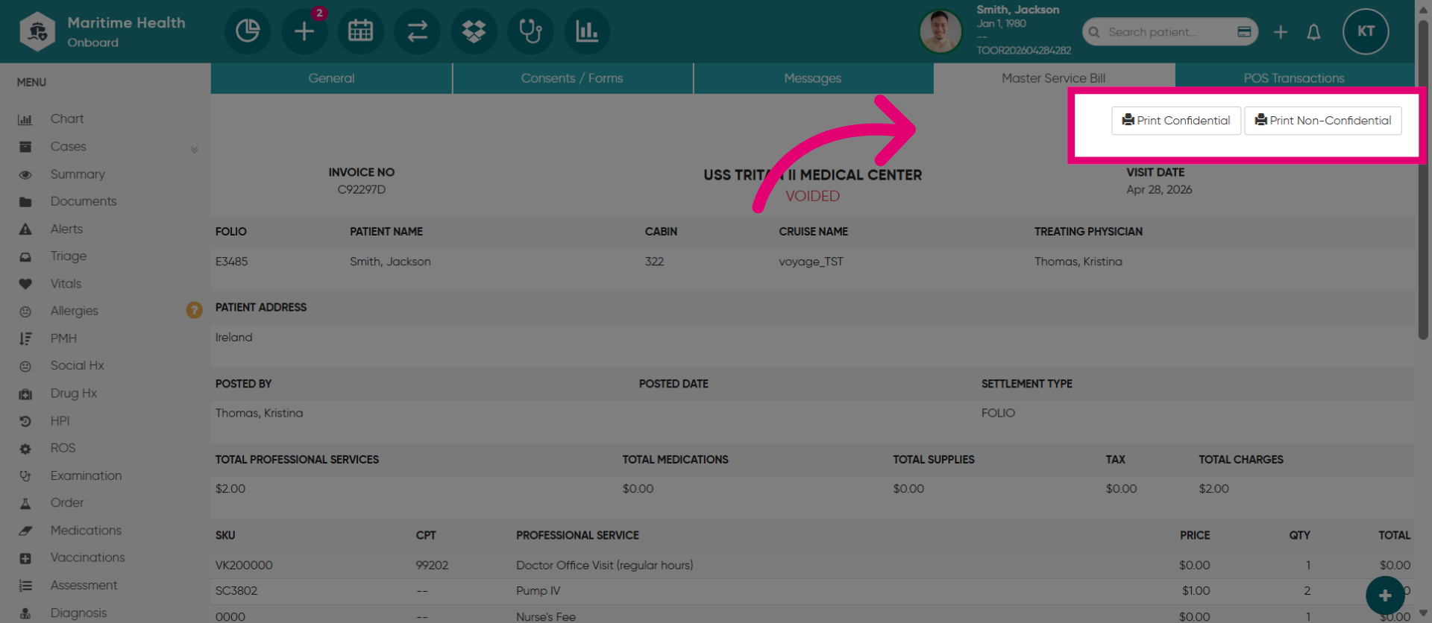Expand the Cases chevron arrow
1432x623 pixels.
coord(194,149)
